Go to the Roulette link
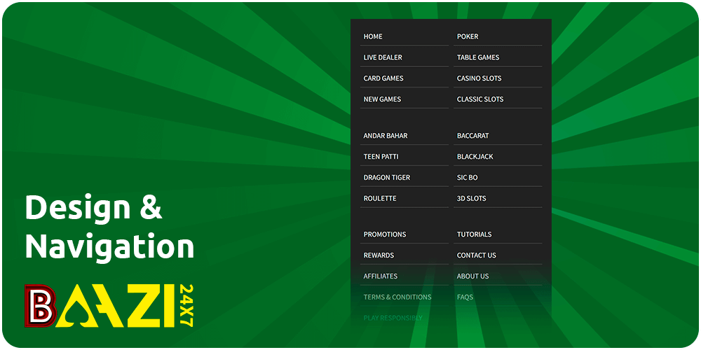The width and height of the screenshot is (701, 350). coord(380,199)
